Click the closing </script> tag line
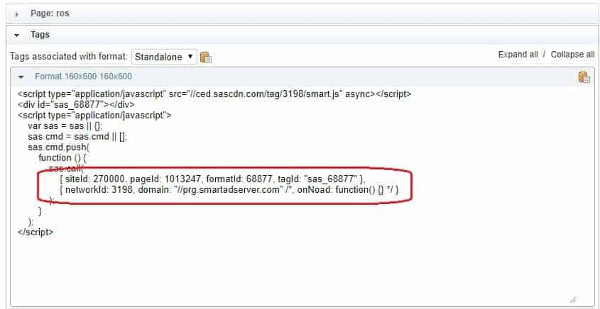600x309 pixels. pos(36,232)
